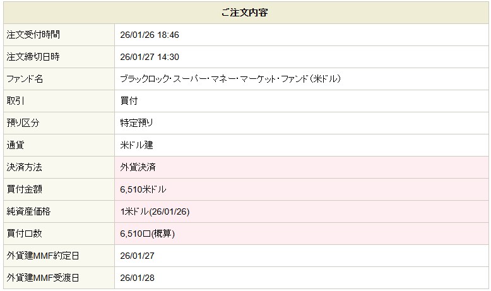Select the 1米ドル(26/01/26) price value
This screenshot has height=291, width=491.
(x=155, y=211)
